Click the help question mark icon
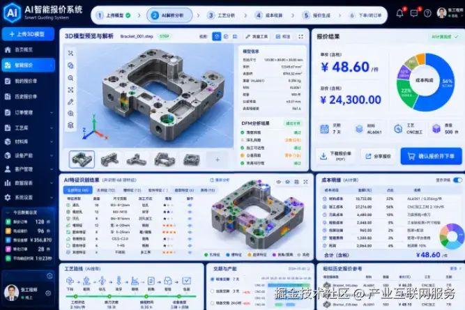Screen dimensions: 465x310 click(x=427, y=13)
